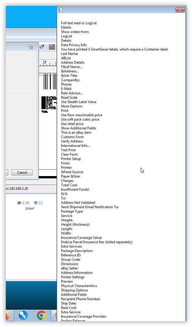Click the text document layout toolbar icon
This screenshot has width=192, height=327.
52,47
